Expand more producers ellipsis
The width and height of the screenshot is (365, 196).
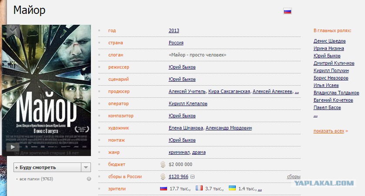tap(297, 92)
